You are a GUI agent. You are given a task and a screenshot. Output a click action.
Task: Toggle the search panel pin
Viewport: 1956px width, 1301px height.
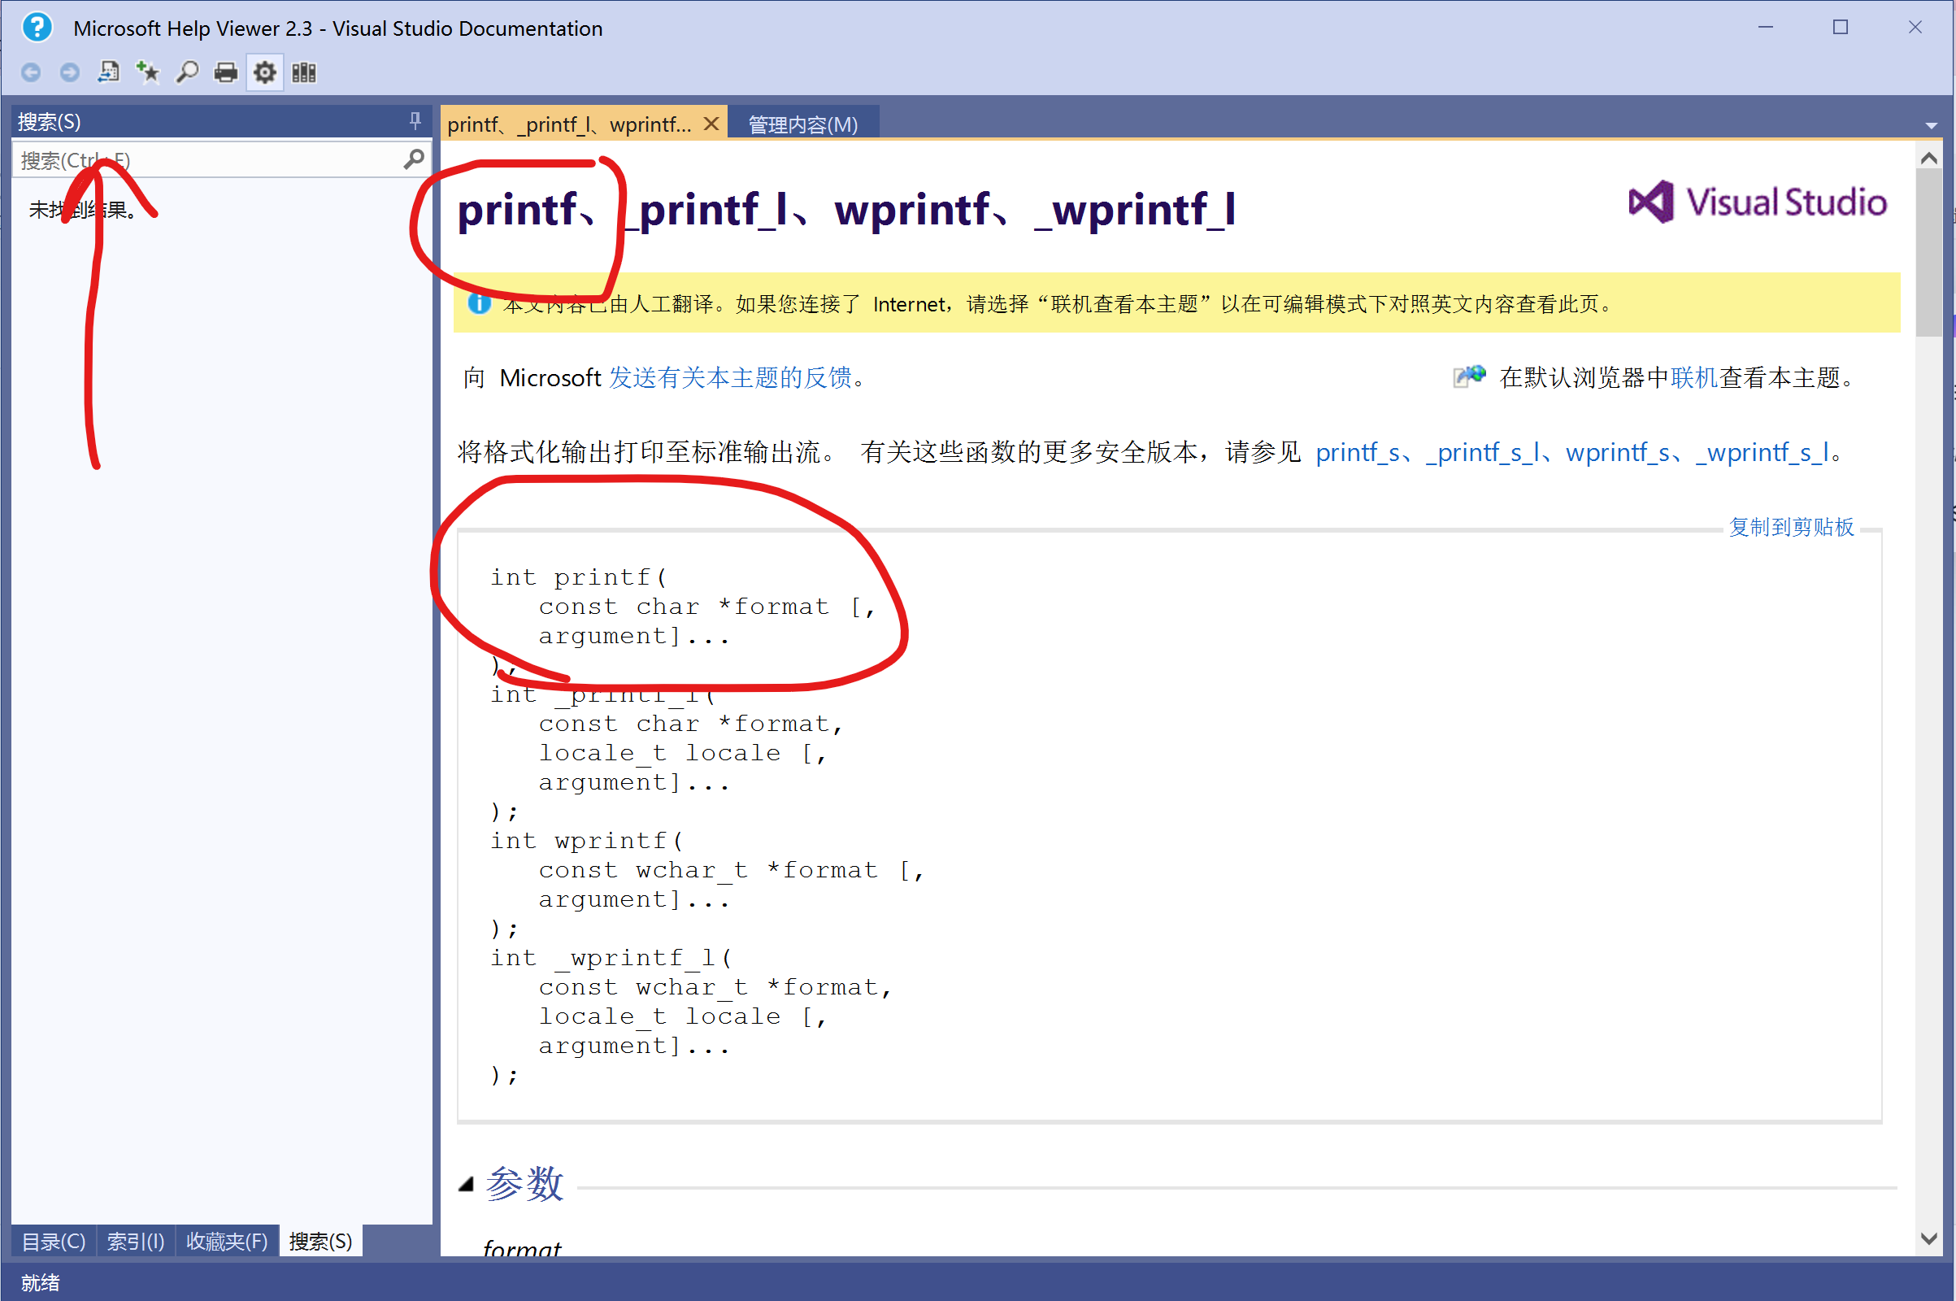click(x=415, y=121)
